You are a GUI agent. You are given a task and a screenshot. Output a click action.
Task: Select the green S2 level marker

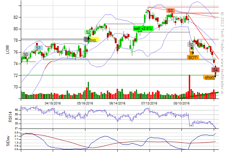pyautogui.click(x=88, y=32)
